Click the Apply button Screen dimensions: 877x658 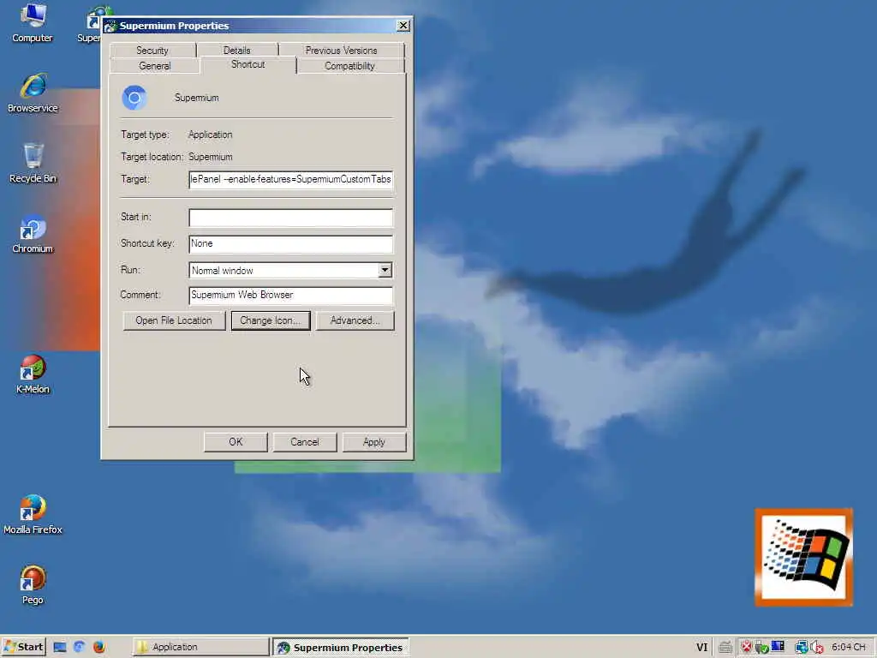point(374,442)
